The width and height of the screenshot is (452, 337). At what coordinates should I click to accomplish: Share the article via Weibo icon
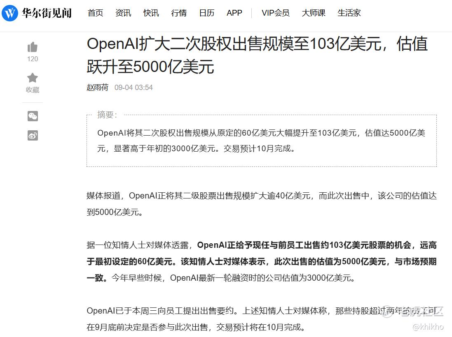[33, 136]
